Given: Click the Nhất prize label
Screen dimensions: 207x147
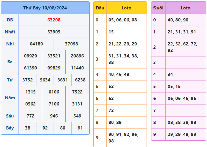Looking at the screenshot, I should click(x=10, y=32).
